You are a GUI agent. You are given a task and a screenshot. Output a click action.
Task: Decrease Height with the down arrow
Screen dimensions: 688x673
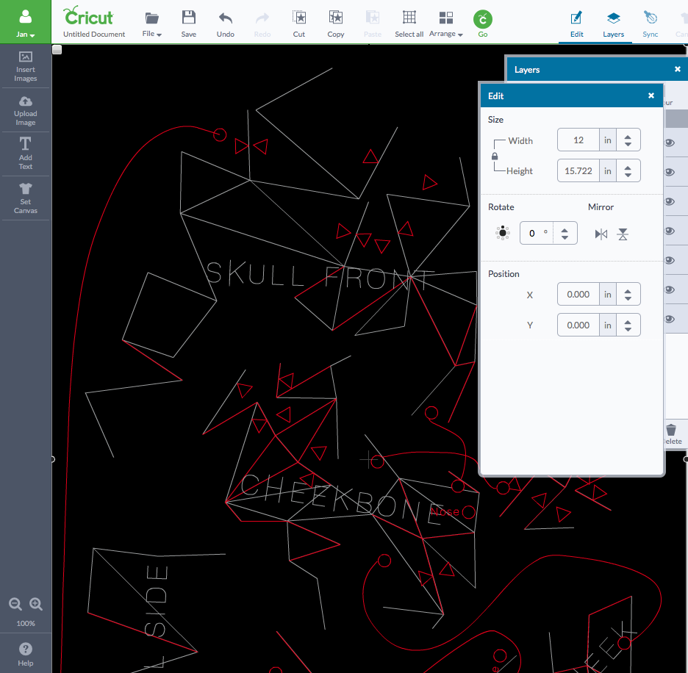[628, 175]
